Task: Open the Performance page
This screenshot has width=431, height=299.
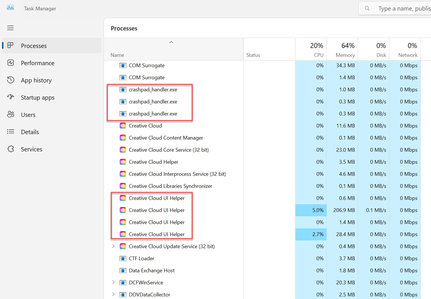Action: tap(52, 63)
